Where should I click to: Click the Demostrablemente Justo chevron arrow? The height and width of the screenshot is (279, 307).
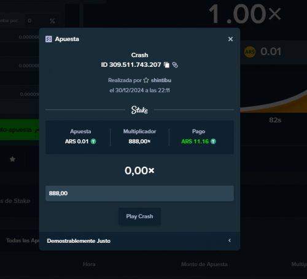click(x=230, y=240)
